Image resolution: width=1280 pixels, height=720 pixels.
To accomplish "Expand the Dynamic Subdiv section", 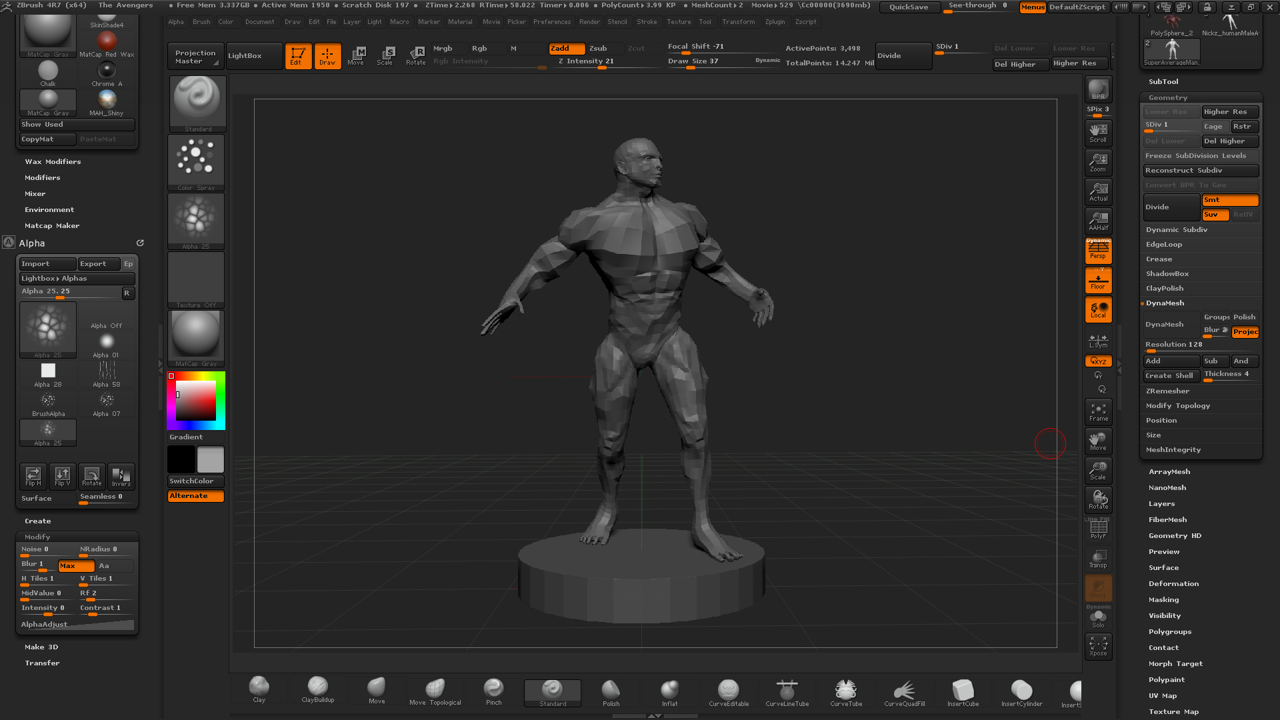I will [x=1177, y=230].
